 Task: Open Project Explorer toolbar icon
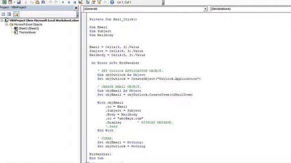[87, 2]
